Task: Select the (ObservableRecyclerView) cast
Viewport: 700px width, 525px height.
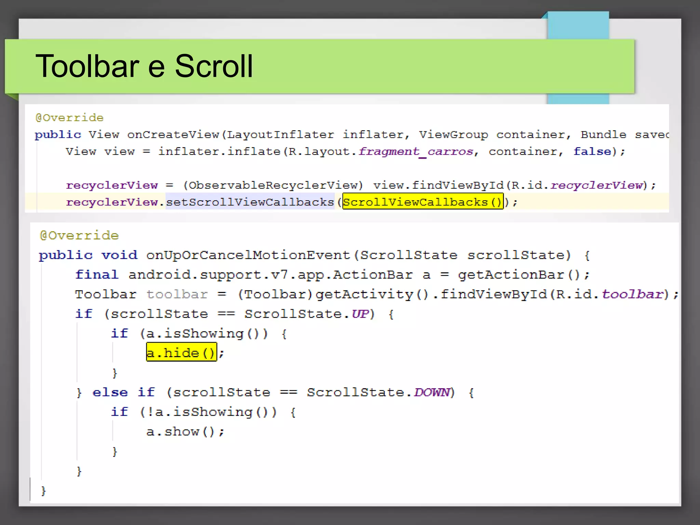Action: click(273, 185)
